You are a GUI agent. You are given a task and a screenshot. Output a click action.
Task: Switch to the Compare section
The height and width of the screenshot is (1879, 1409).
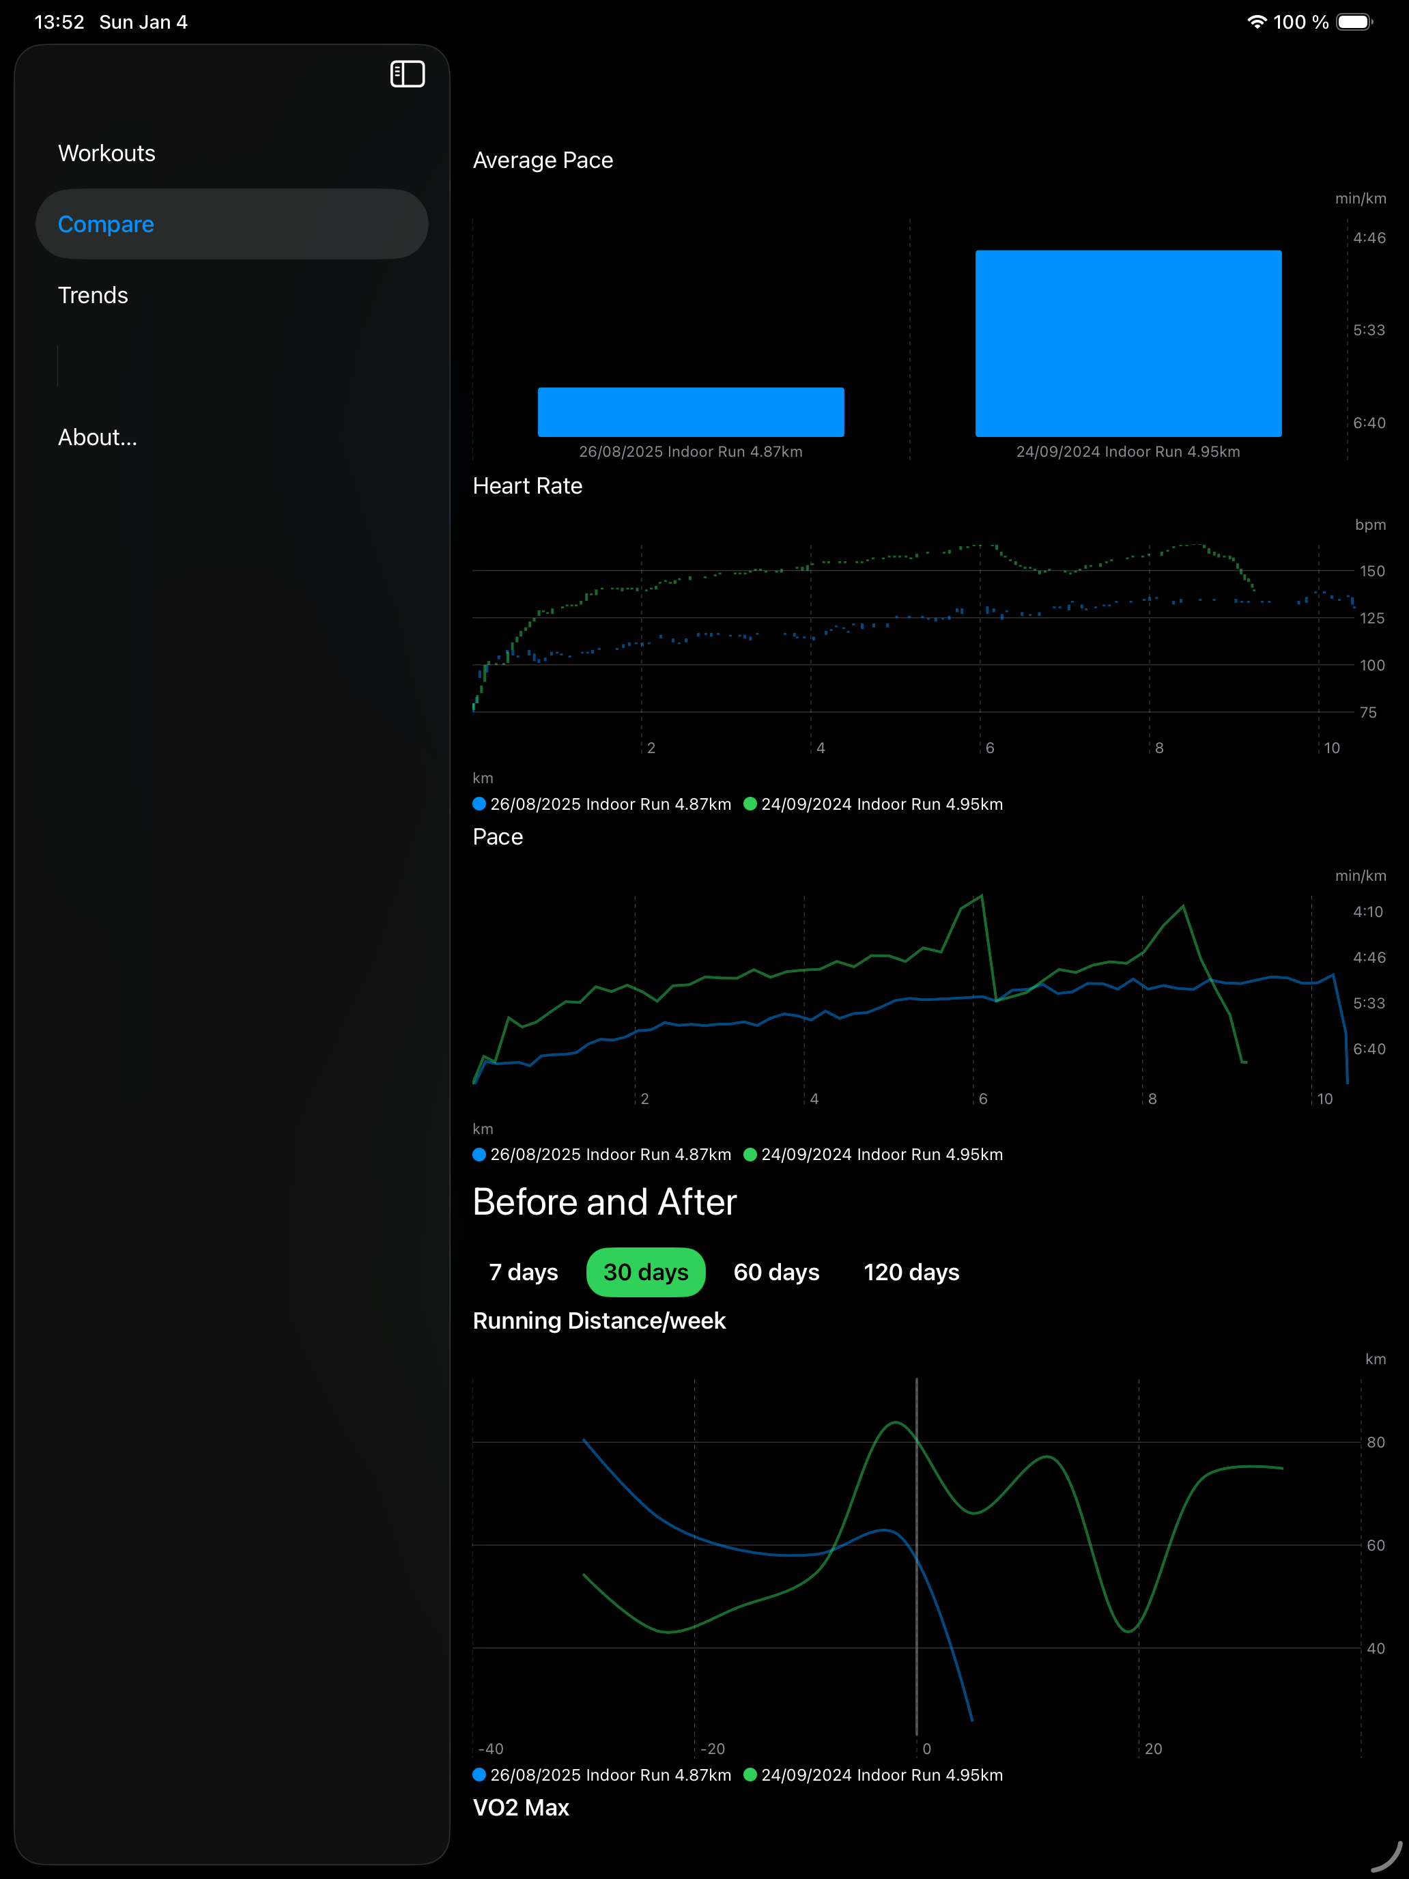pyautogui.click(x=105, y=223)
